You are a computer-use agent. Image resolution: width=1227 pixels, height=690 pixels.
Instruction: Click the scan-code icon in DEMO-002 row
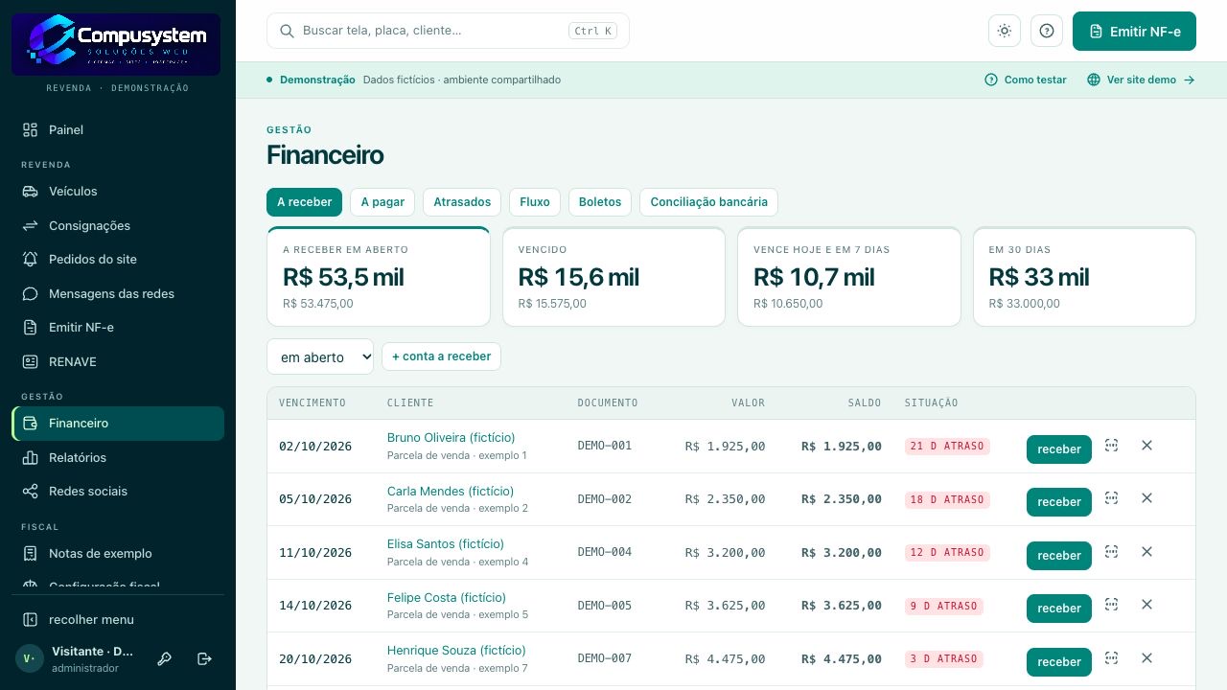pos(1111,498)
